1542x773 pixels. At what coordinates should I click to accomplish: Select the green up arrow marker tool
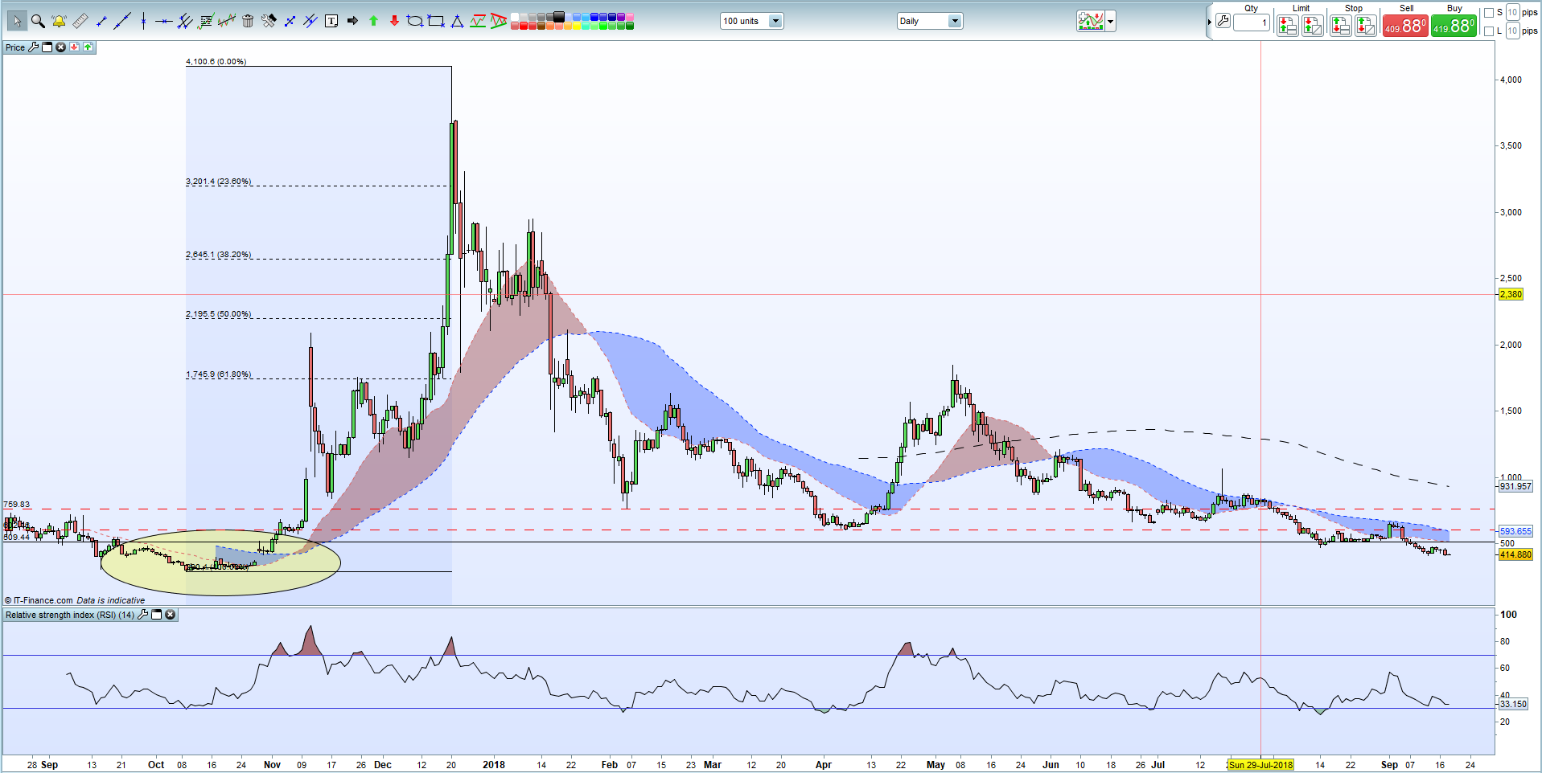pyautogui.click(x=373, y=21)
